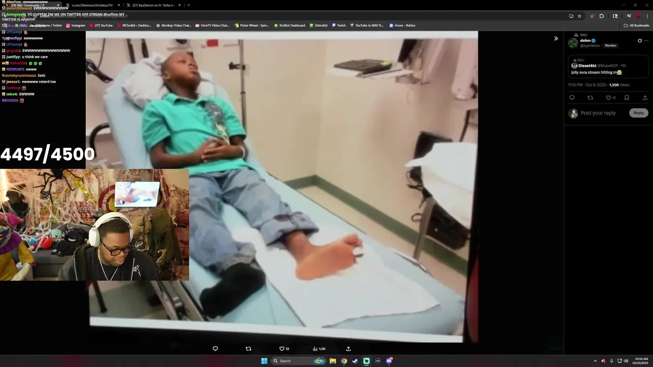Open Picker Wheel bookmark
The height and width of the screenshot is (367, 653).
click(252, 25)
